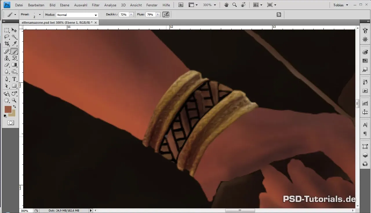
Task: Open the Character panel icon
Action: [x=365, y=125]
